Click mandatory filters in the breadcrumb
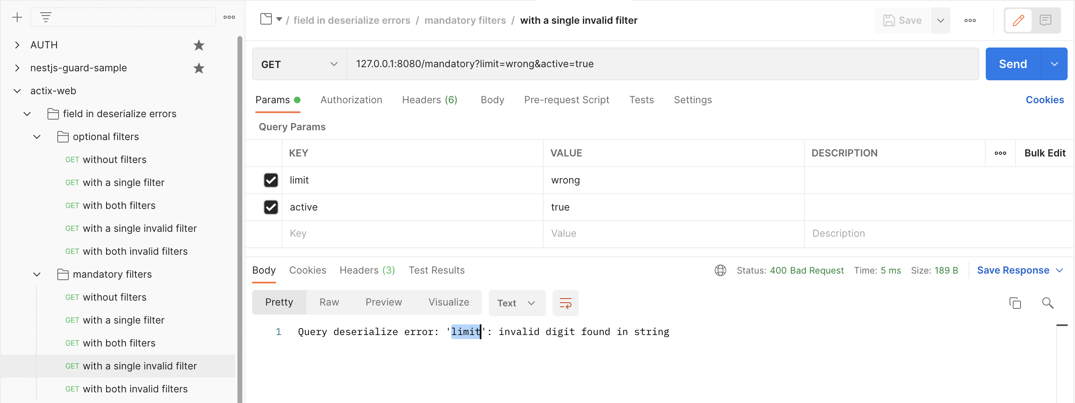This screenshot has height=403, width=1075. [x=465, y=20]
